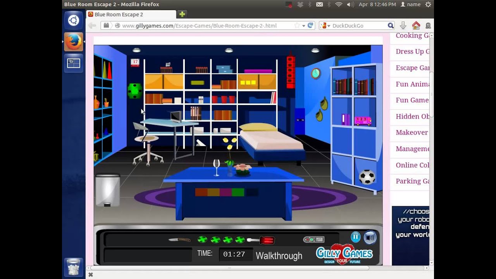Click the pink 123 toy bus
The image size is (496, 279).
tap(363, 121)
